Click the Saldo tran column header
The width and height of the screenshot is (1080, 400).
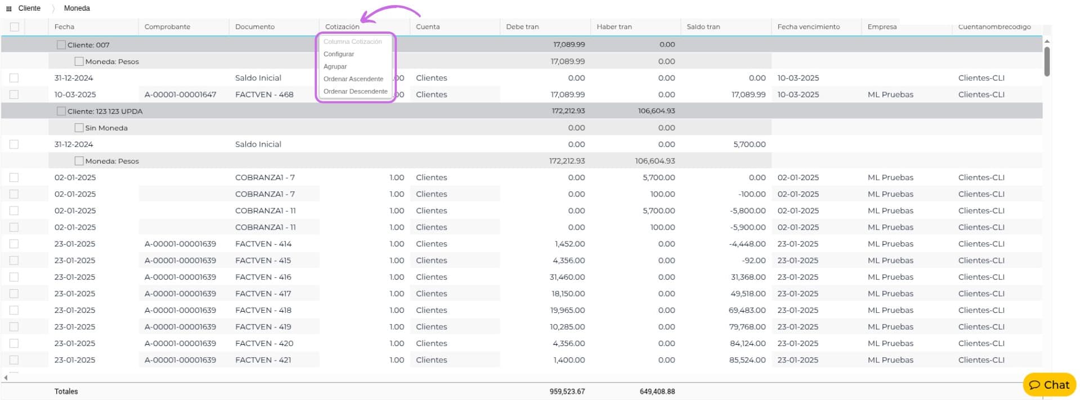pyautogui.click(x=703, y=26)
